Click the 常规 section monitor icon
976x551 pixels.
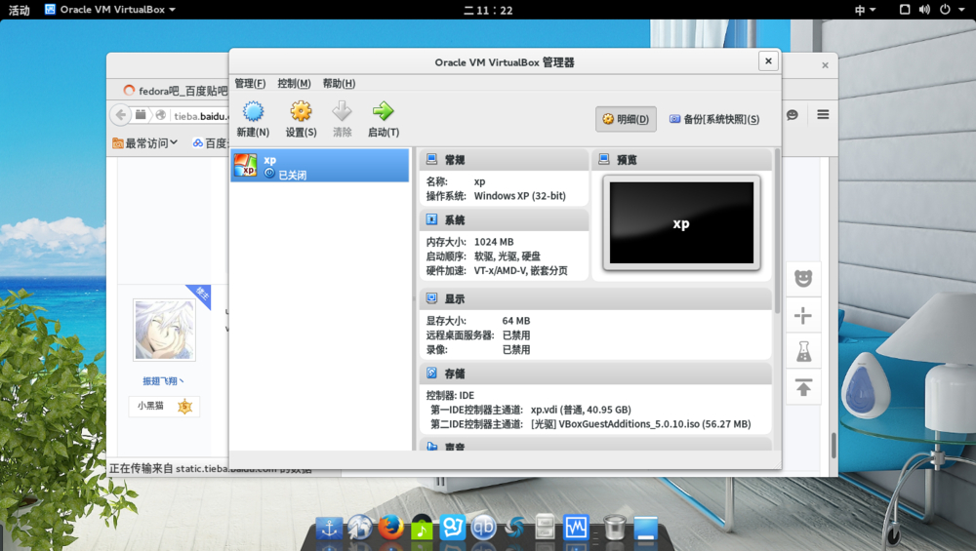click(431, 159)
